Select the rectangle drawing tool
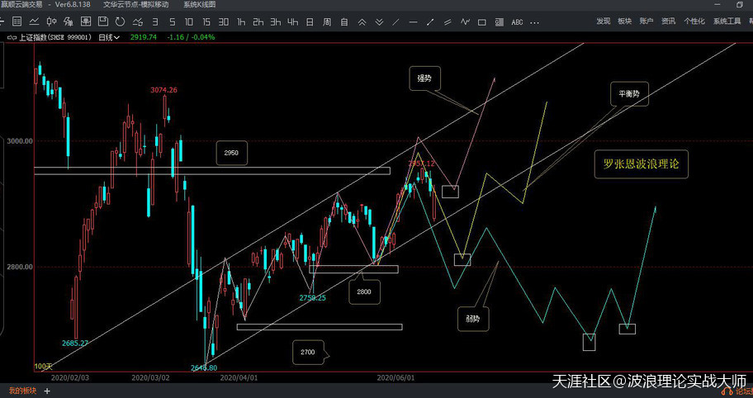 483,21
